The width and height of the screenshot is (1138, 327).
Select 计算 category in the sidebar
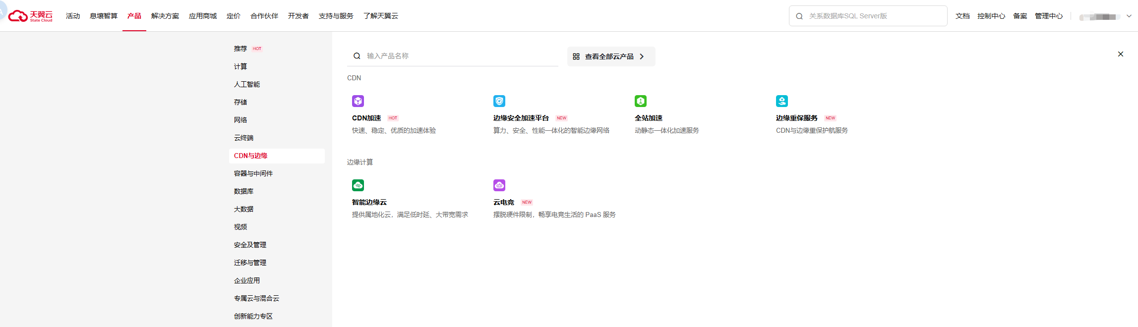coord(240,66)
